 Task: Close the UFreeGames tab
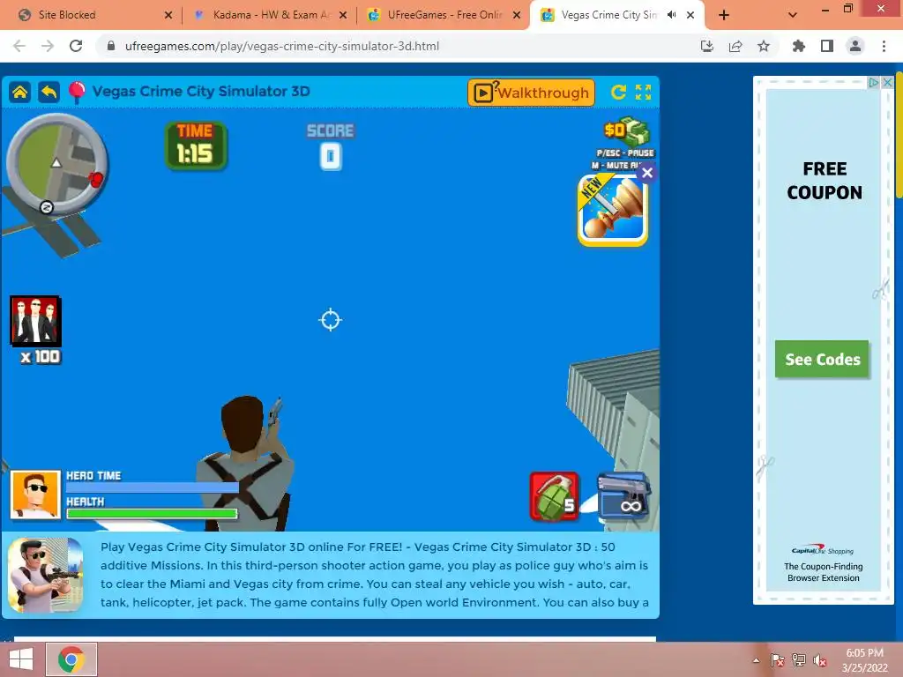(517, 16)
